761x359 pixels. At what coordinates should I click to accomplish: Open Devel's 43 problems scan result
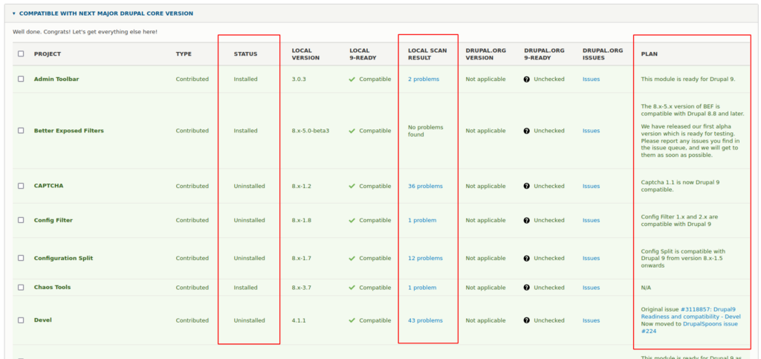425,320
